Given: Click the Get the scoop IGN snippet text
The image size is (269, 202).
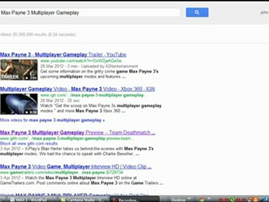Looking at the screenshot, I should tap(101, 108).
